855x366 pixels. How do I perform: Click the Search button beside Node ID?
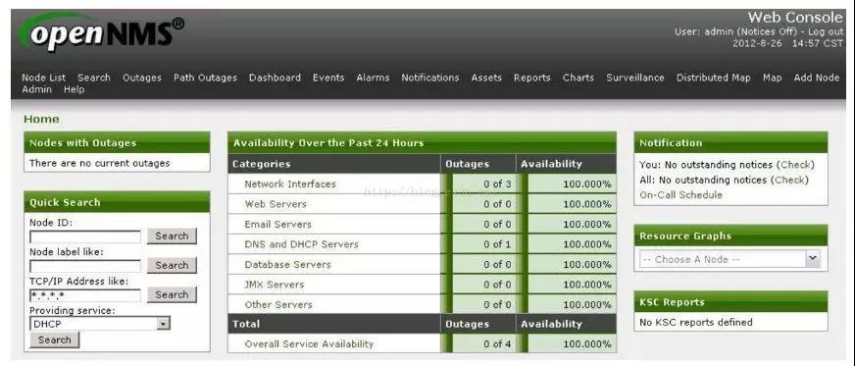[172, 236]
